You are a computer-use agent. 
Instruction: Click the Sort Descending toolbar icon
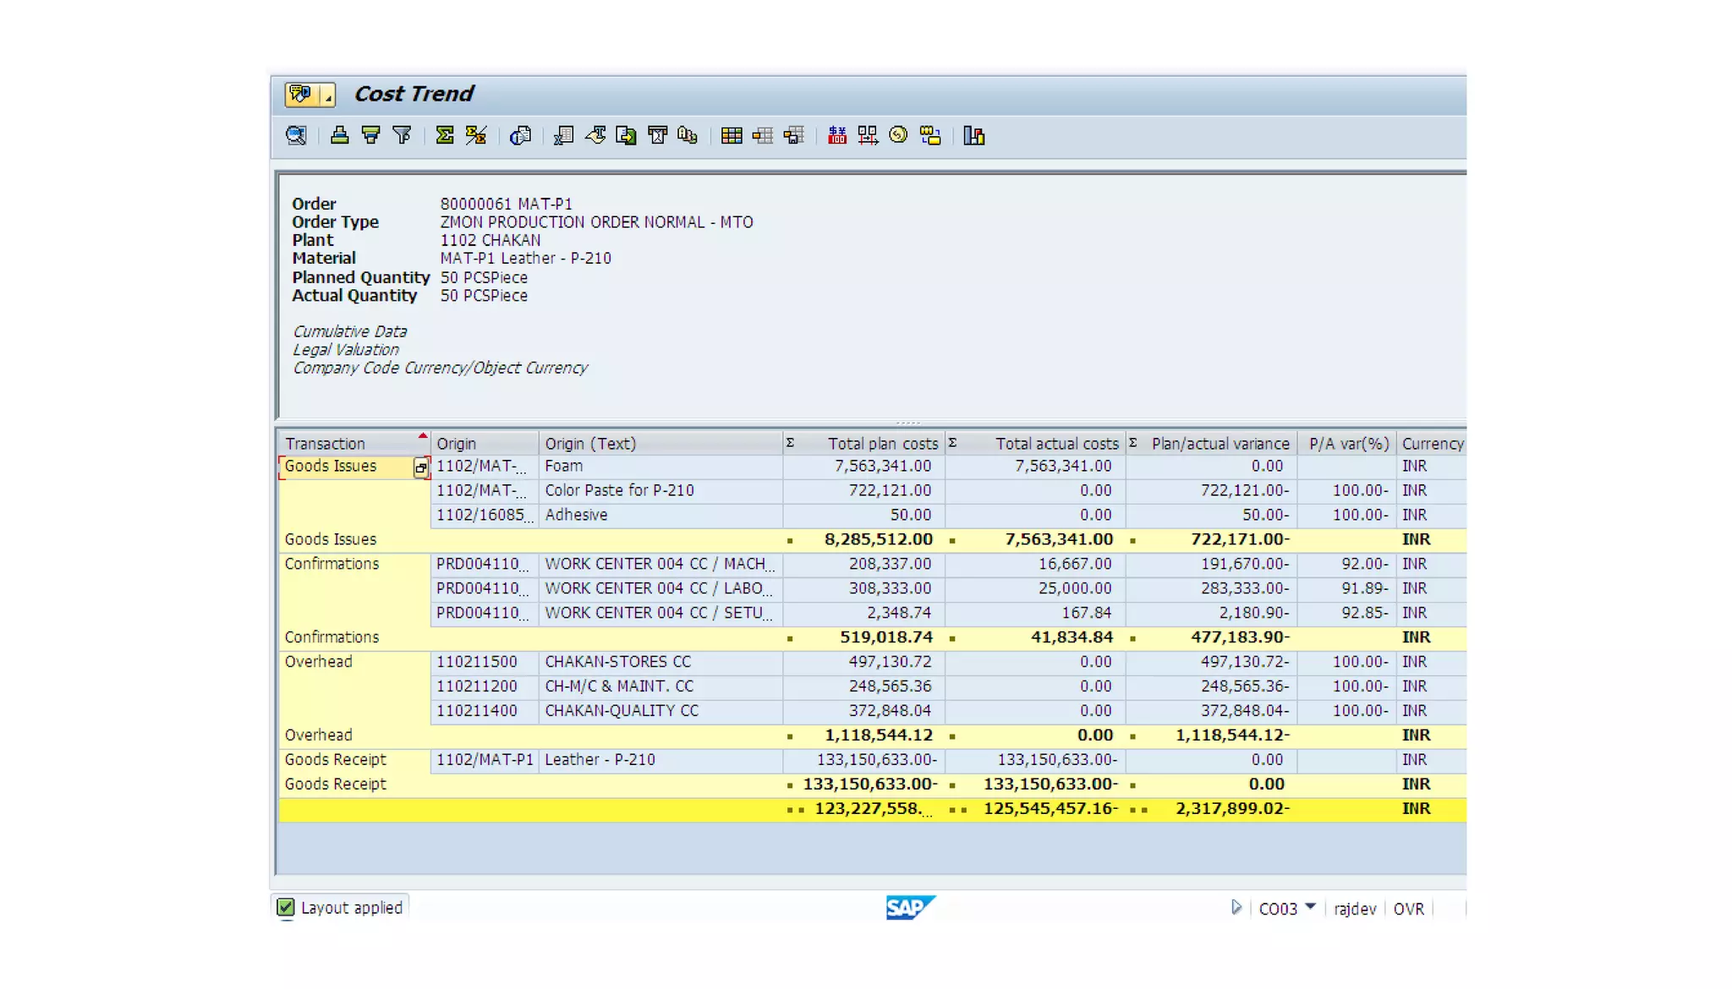[x=370, y=135]
